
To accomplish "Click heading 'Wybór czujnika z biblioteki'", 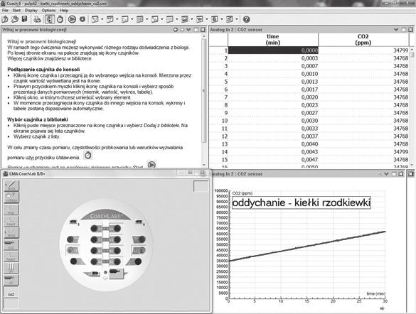I will (38, 119).
